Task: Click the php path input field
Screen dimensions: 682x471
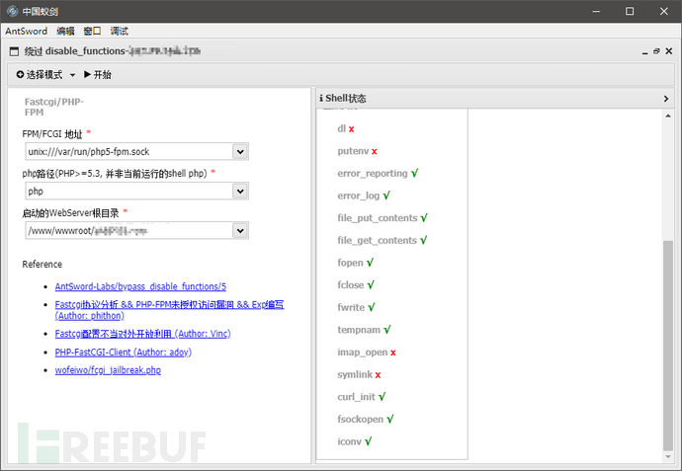Action: pos(129,192)
